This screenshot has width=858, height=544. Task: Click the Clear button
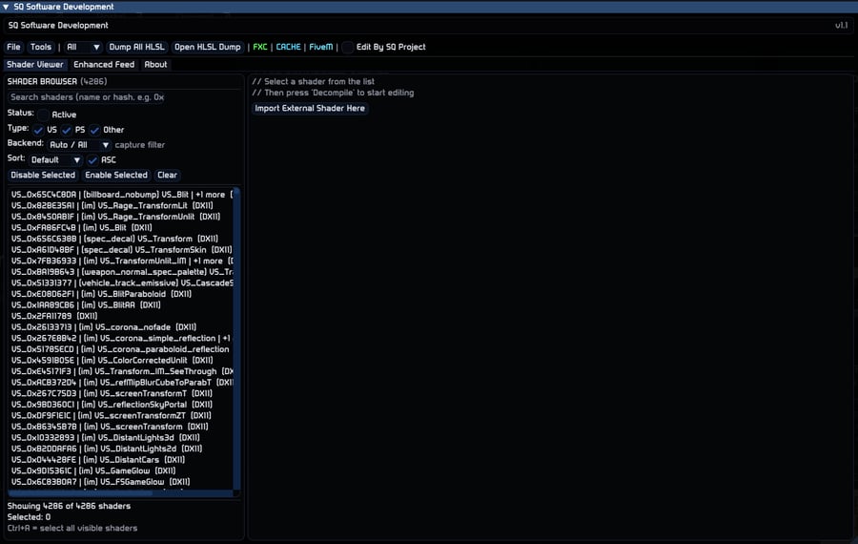point(167,176)
